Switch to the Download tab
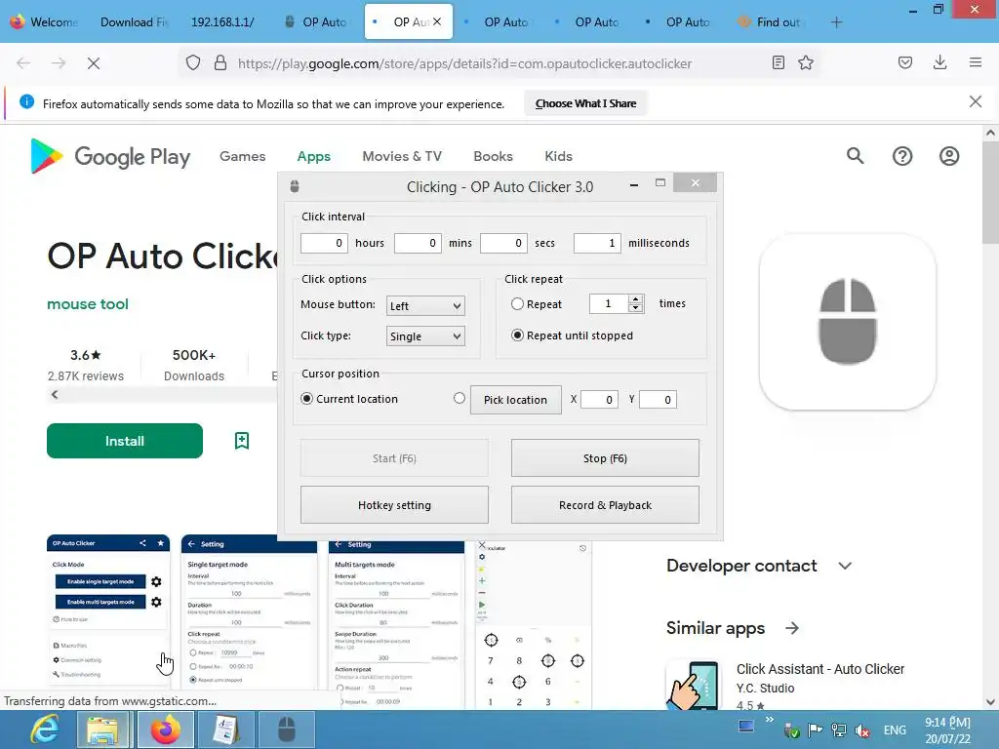 click(134, 21)
